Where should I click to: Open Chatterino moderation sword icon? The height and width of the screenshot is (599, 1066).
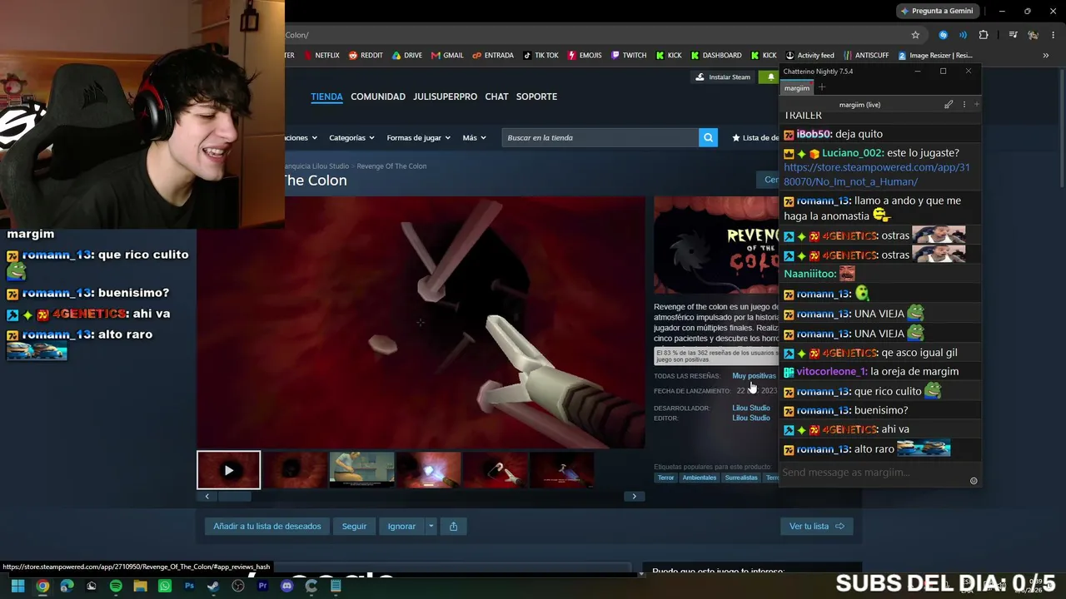(x=949, y=105)
